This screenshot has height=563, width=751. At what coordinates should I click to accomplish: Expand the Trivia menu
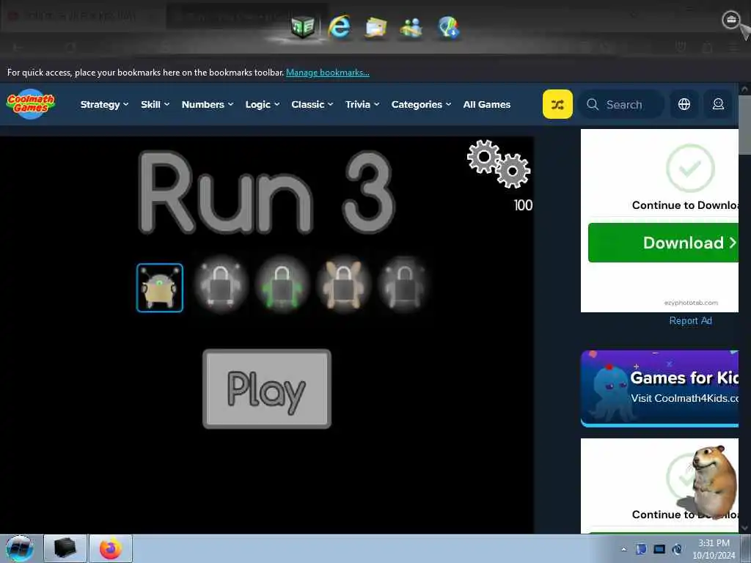point(362,104)
